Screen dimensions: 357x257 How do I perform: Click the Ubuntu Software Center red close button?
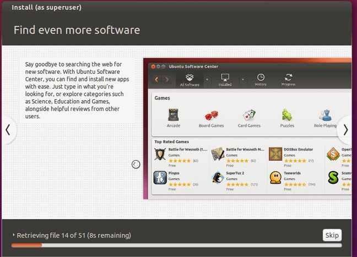pyautogui.click(x=153, y=67)
